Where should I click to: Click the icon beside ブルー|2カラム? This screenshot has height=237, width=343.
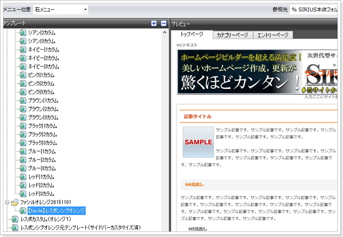[23, 160]
